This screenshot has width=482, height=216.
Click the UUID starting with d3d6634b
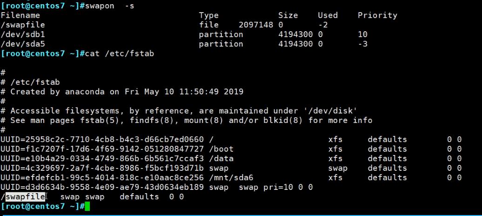tap(102, 187)
